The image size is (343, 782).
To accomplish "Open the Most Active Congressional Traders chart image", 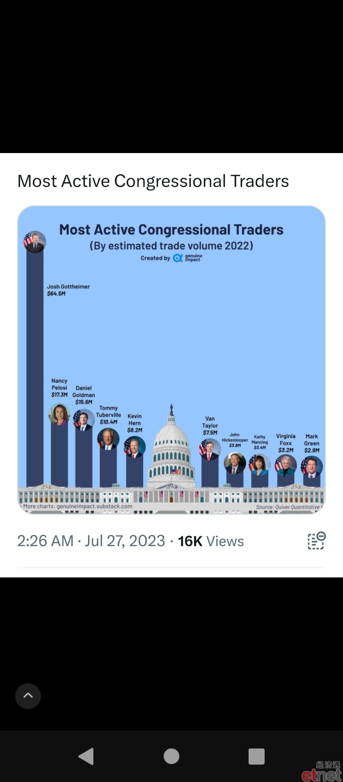I will (x=171, y=360).
